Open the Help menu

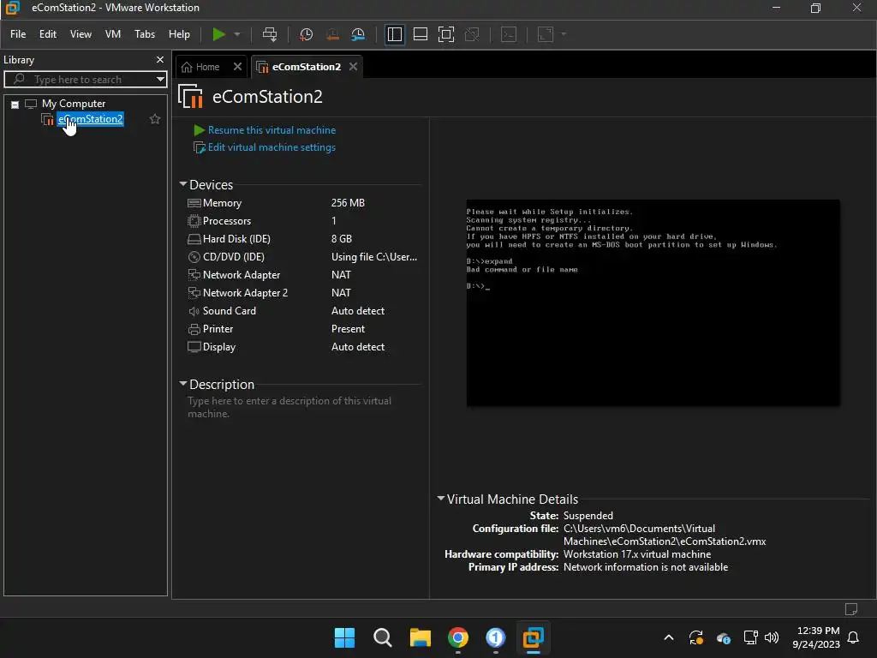point(179,34)
